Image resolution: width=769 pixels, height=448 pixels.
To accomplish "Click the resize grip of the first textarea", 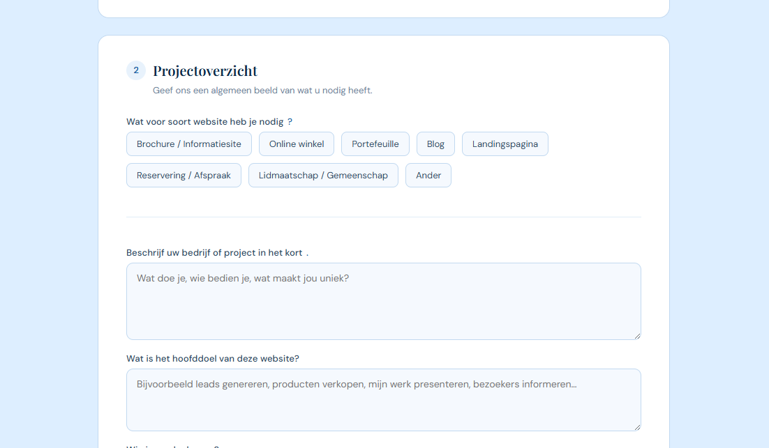I will pos(637,337).
